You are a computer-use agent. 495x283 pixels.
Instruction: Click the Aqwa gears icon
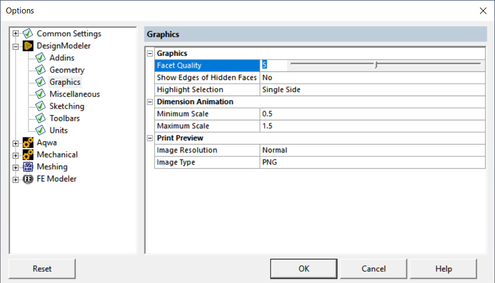28,142
